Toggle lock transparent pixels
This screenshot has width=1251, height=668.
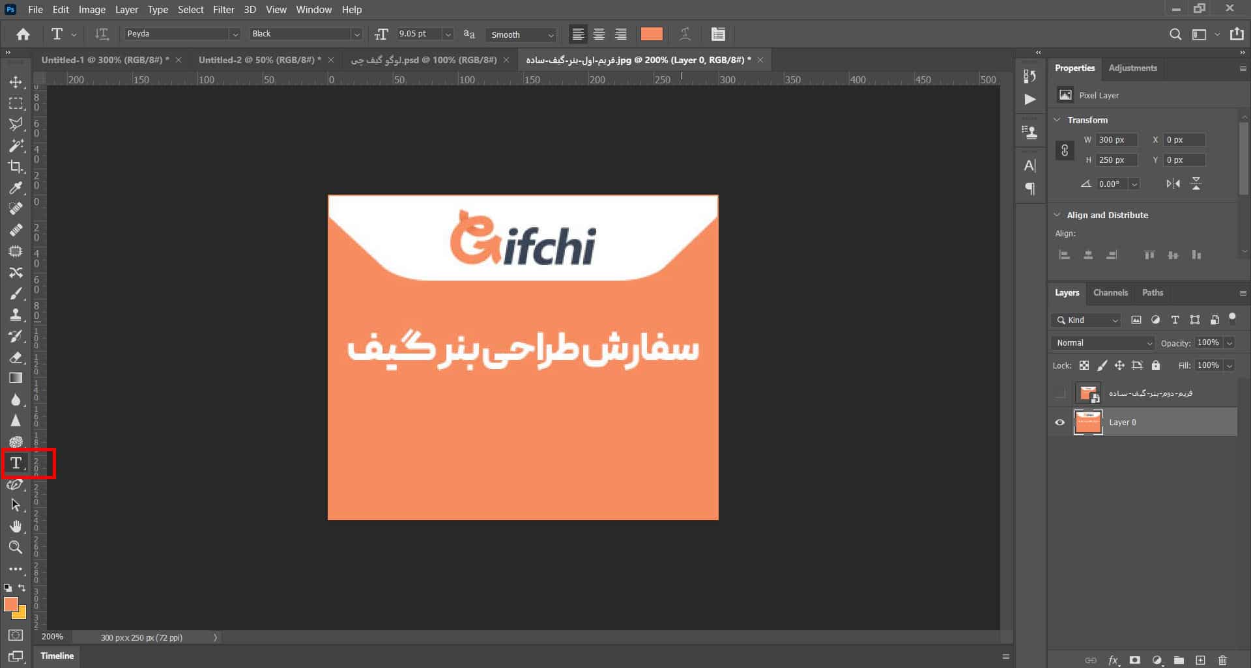(x=1084, y=365)
